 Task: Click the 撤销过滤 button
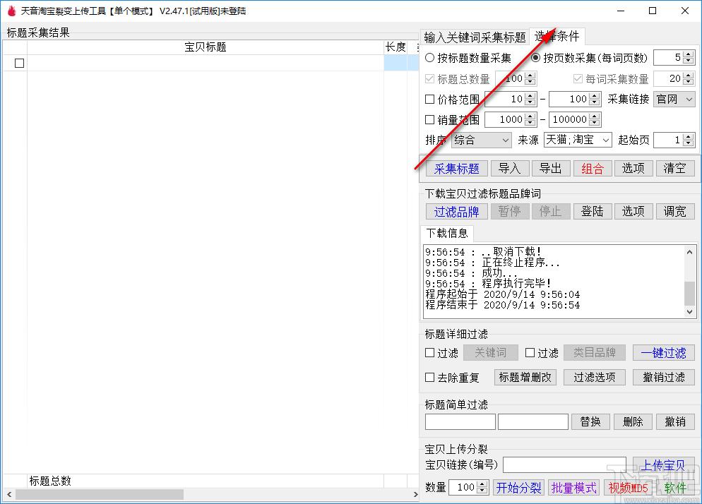[x=663, y=378]
